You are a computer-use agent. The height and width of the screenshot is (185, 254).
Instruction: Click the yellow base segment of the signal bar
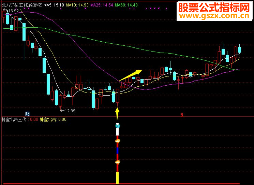point(117,178)
